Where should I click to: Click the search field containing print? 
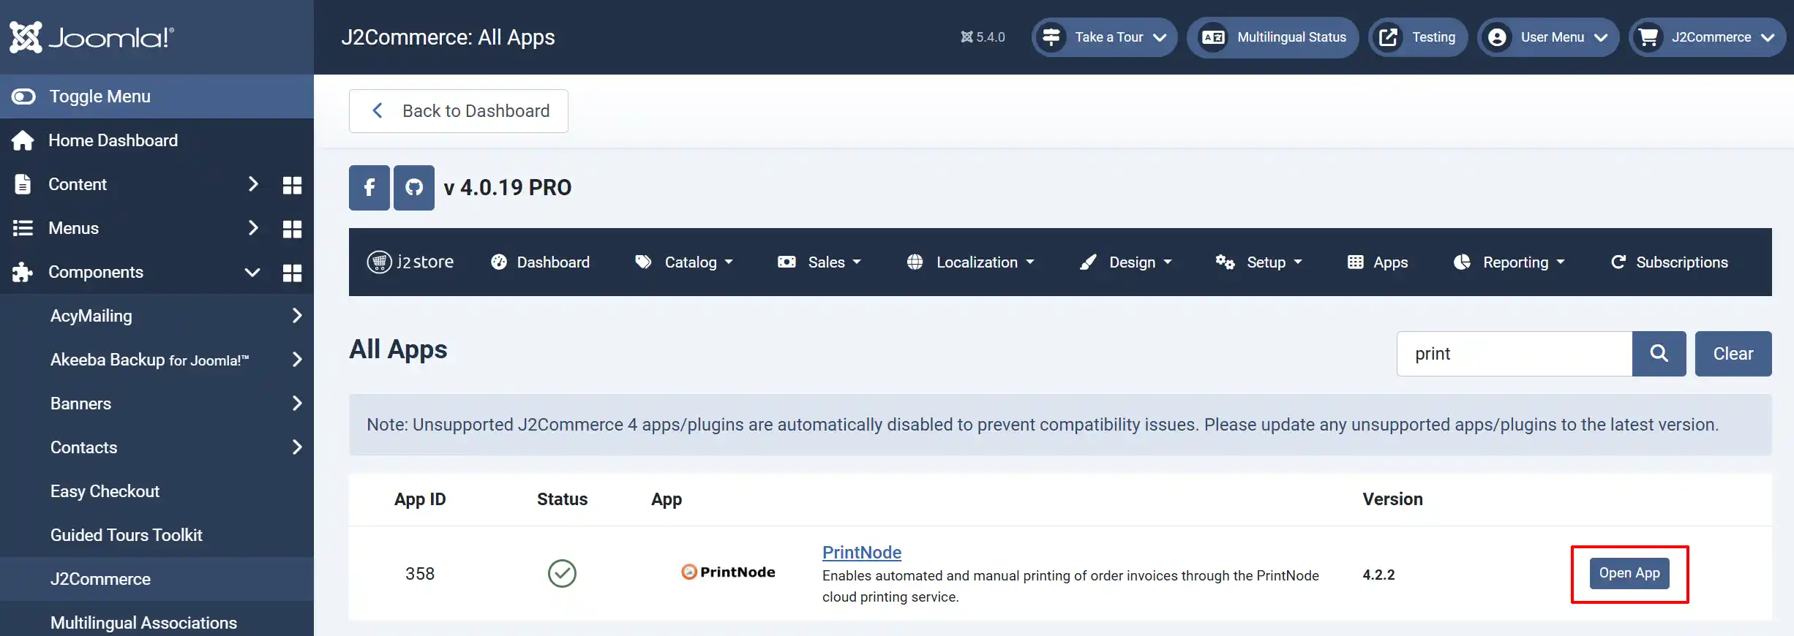coord(1515,354)
